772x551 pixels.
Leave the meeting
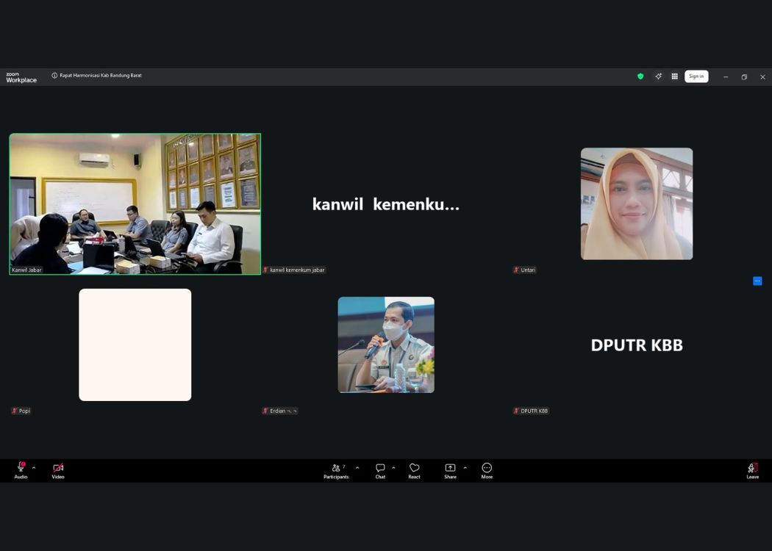[752, 470]
